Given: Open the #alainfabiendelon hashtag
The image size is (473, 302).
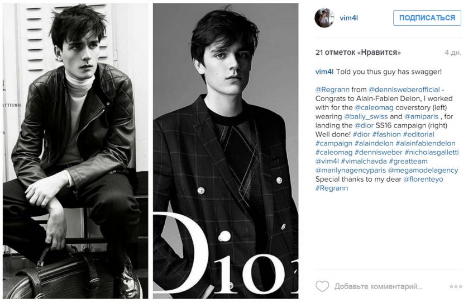Looking at the screenshot, I should 426,143.
